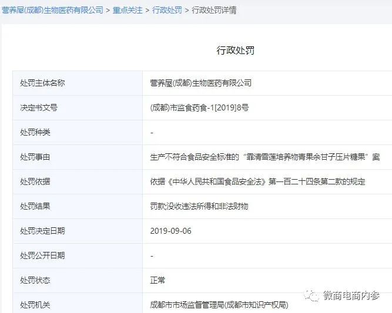The width and height of the screenshot is (392, 313).
Task: Select the 处罚事由 label cell
Action: (x=78, y=157)
